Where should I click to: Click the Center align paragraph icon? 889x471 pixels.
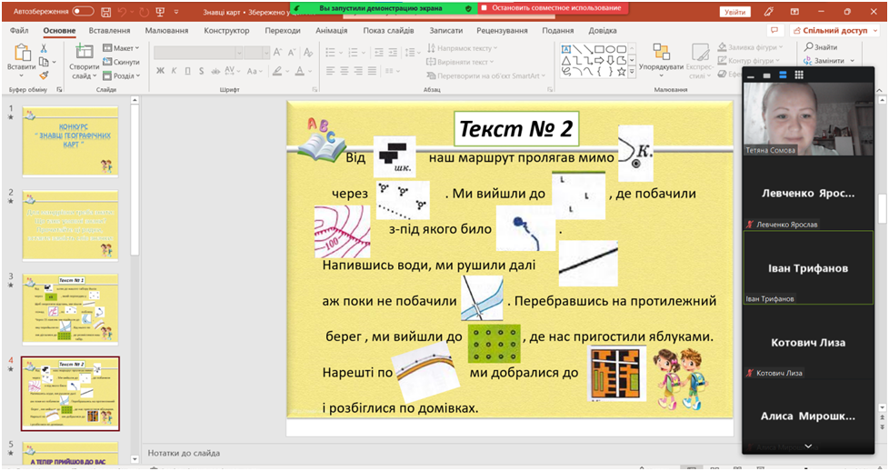coord(345,71)
